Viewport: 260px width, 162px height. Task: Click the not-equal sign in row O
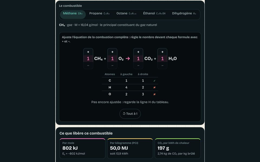155,94
